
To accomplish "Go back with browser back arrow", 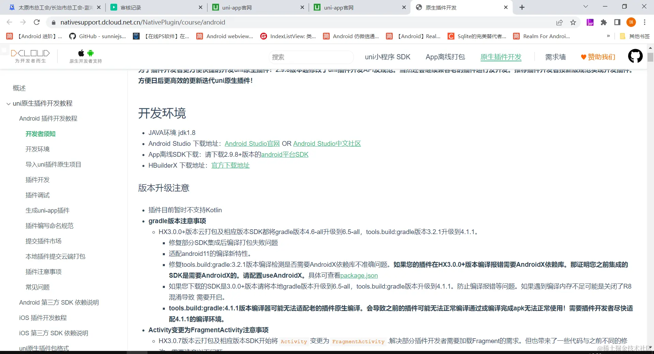I will (x=9, y=22).
